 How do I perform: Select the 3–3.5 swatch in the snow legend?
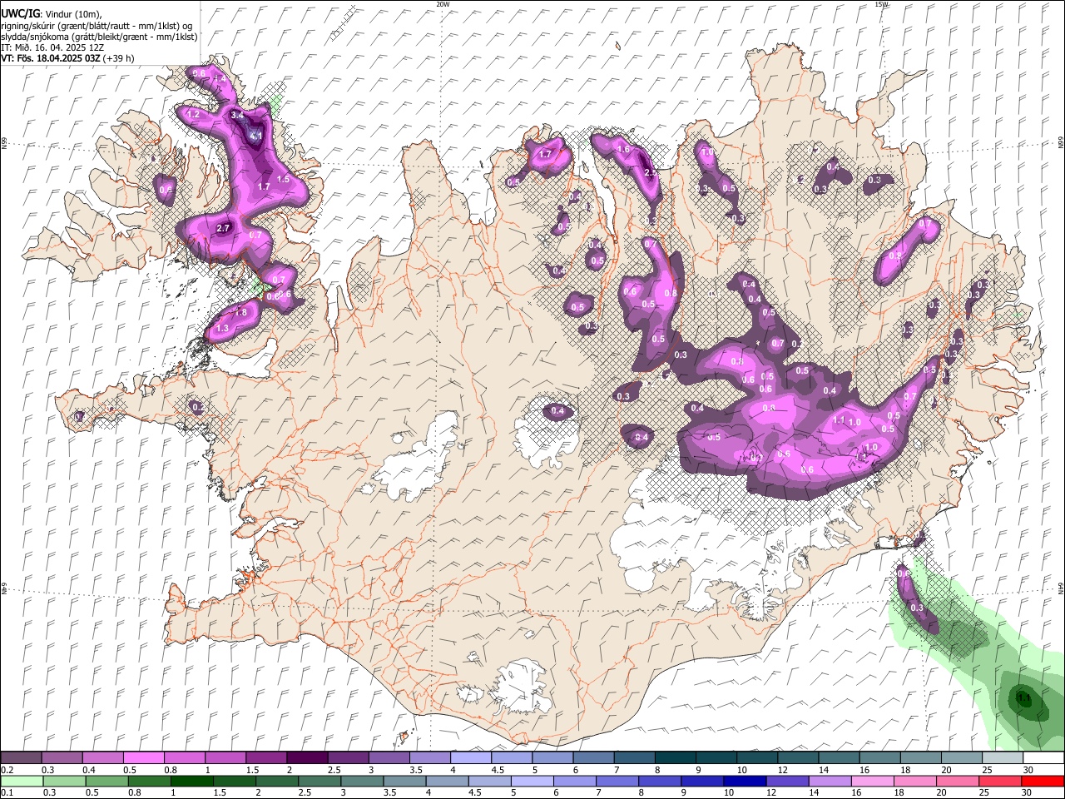[x=389, y=758]
